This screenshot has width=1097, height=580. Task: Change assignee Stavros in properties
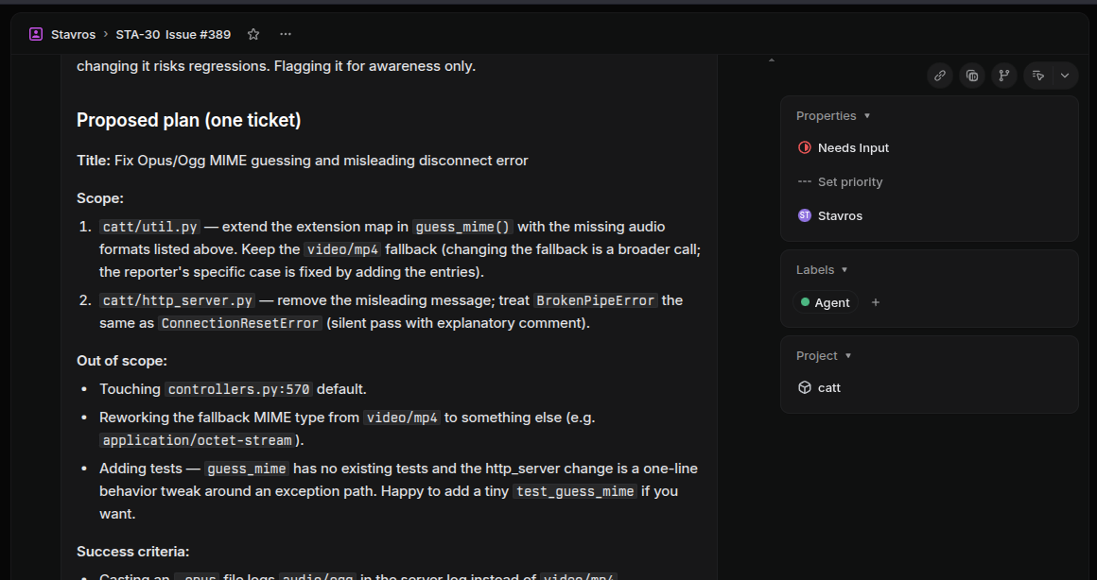click(x=830, y=216)
